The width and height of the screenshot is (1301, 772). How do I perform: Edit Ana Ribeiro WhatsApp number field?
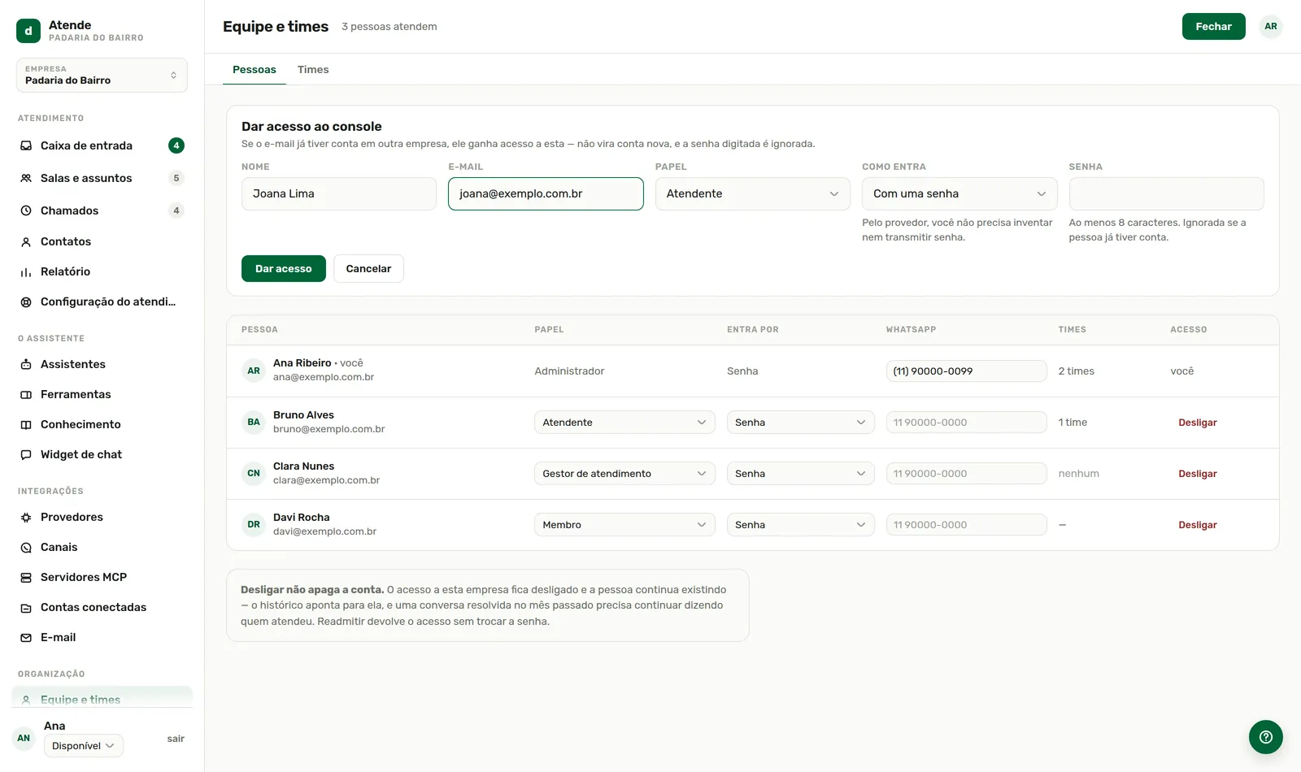coord(966,371)
